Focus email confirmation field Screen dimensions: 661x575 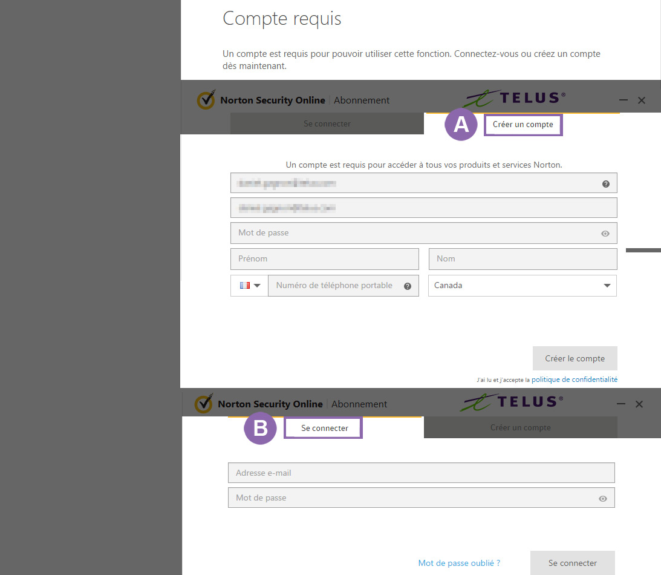pyautogui.click(x=424, y=208)
